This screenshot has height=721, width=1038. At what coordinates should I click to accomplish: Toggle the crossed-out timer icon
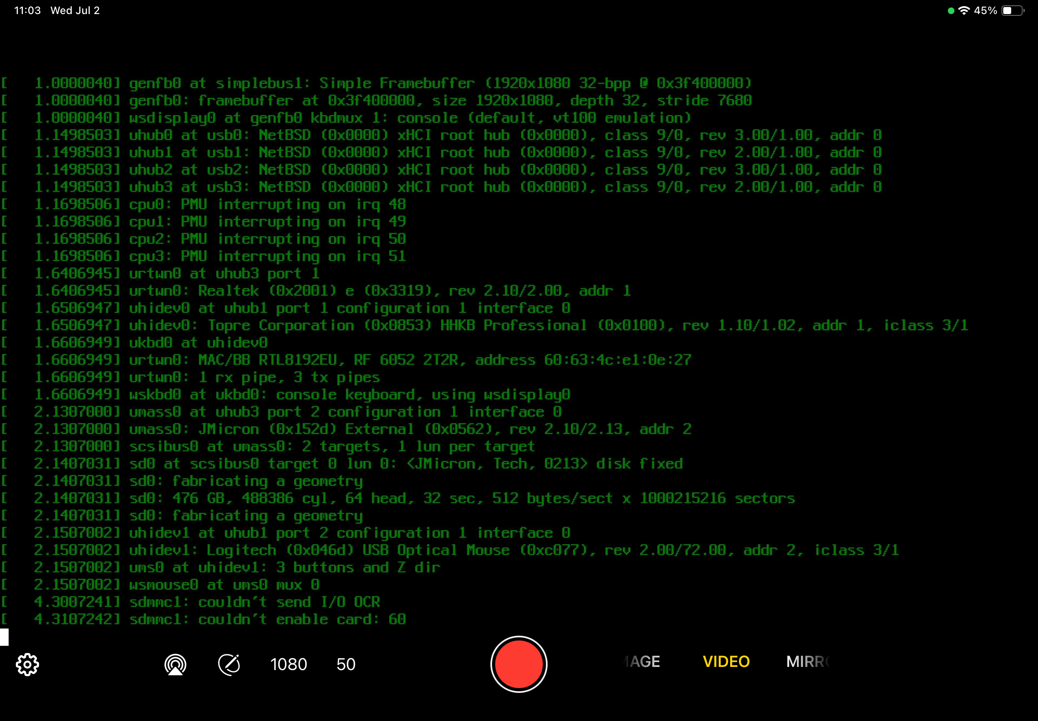coord(229,664)
